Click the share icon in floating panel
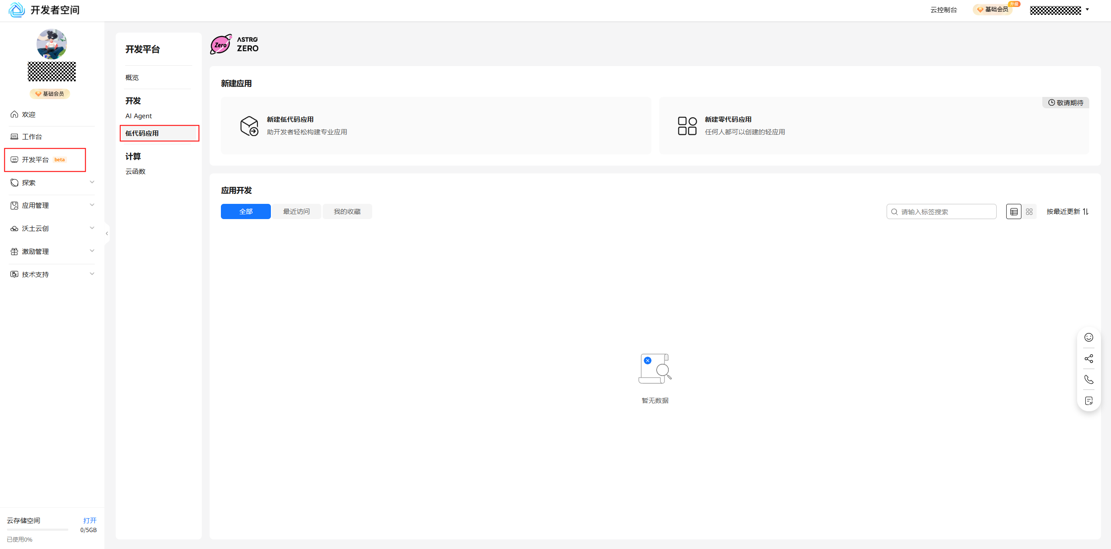 pos(1088,359)
